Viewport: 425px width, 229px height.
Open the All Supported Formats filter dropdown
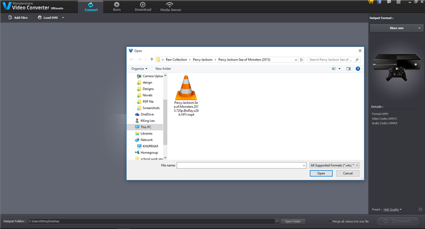pos(335,165)
